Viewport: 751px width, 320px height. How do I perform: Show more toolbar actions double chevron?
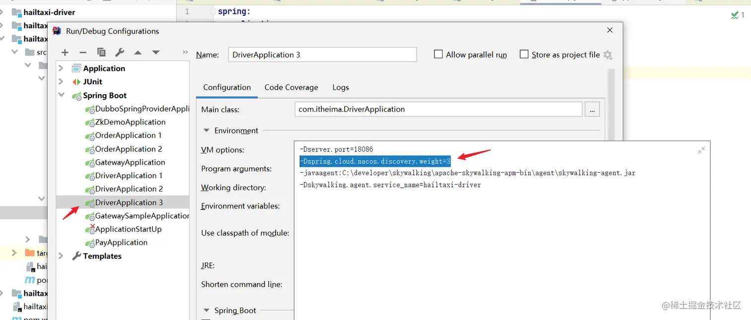coord(185,52)
